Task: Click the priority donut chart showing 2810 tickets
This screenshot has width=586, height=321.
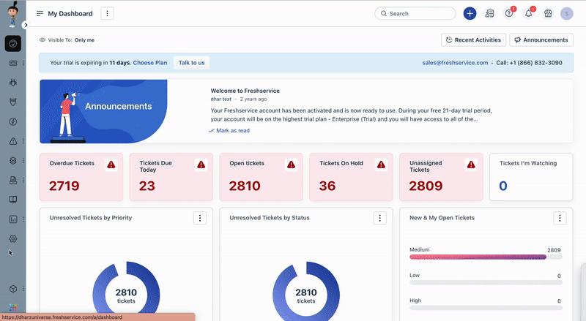Action: point(126,292)
